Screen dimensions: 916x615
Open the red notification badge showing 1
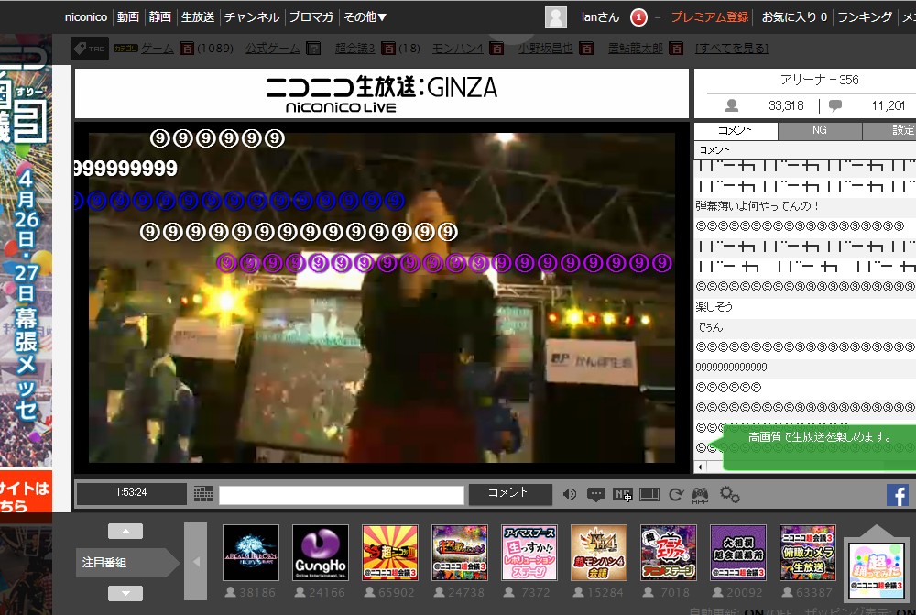638,17
